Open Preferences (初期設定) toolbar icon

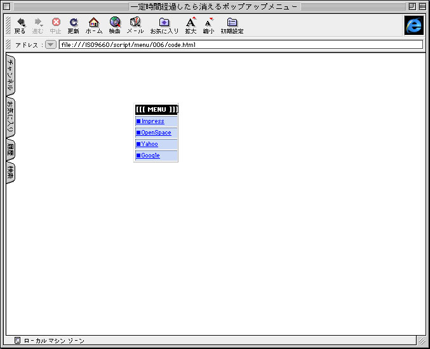(x=232, y=25)
